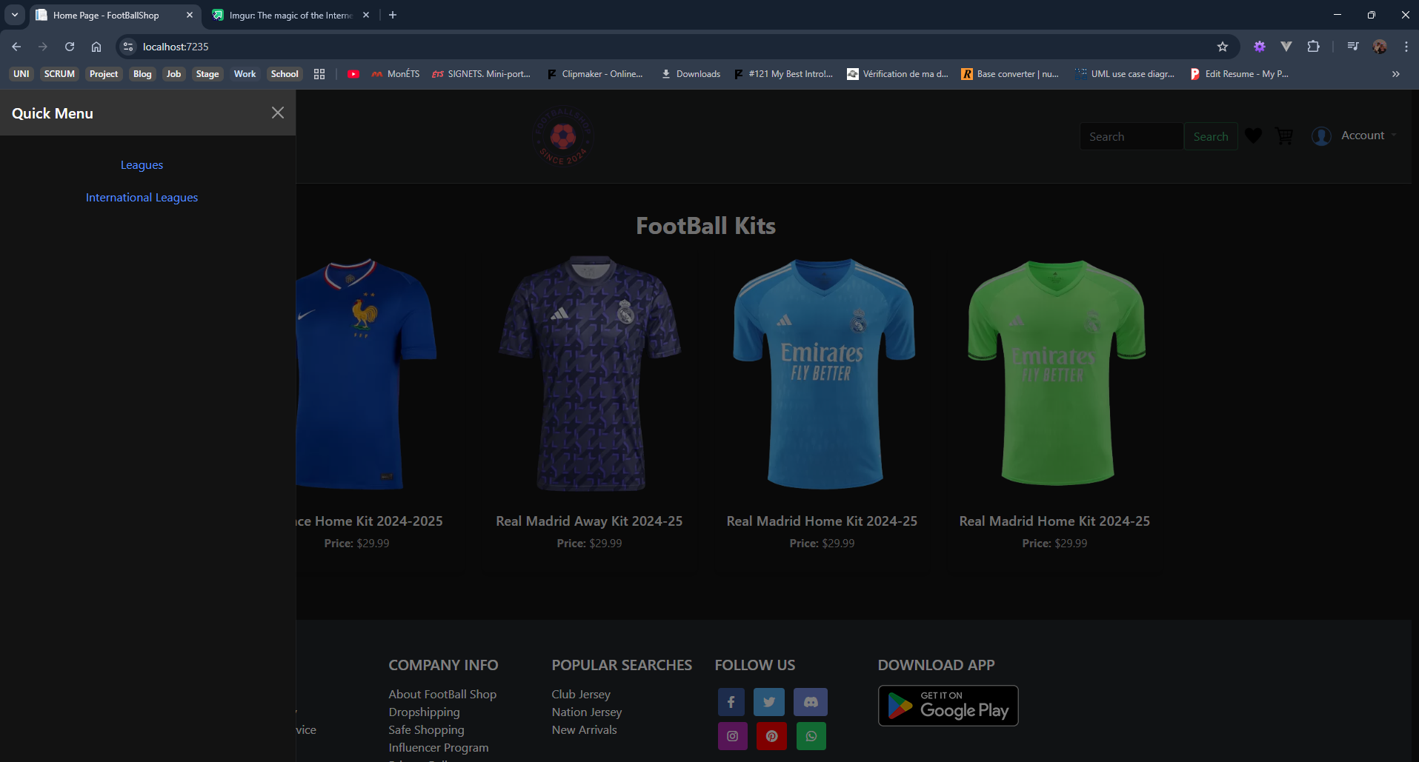Open About FootBall Shop link
Image resolution: width=1419 pixels, height=762 pixels.
tap(442, 695)
